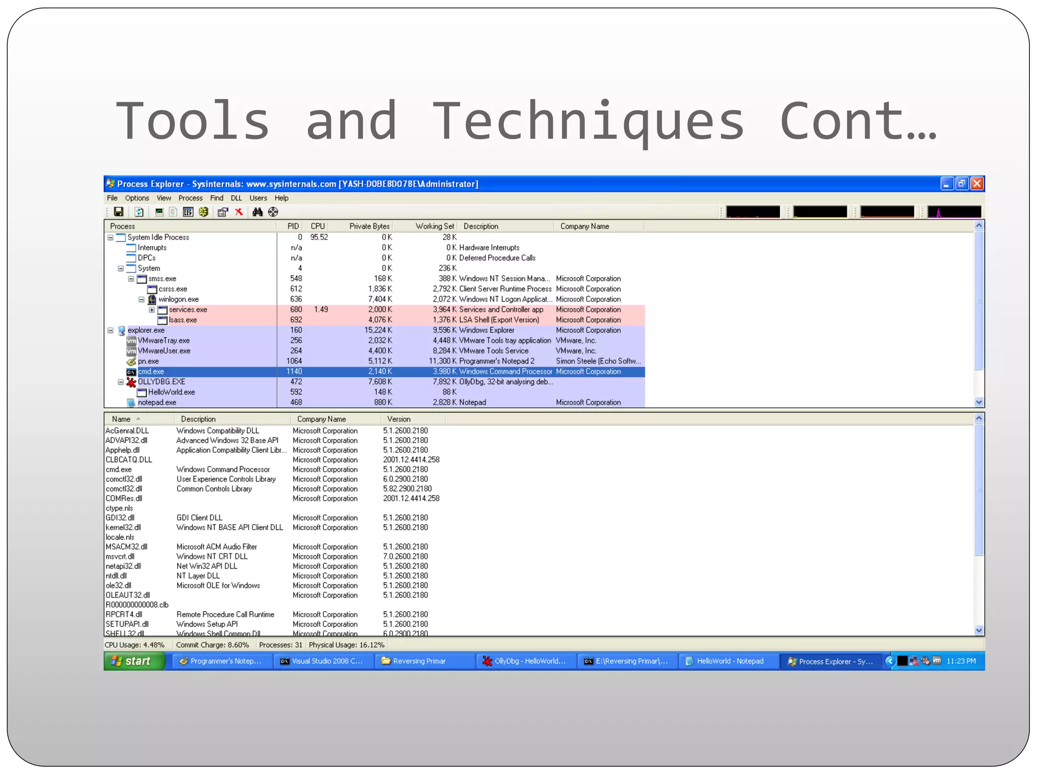Open the View menu
Image resolution: width=1037 pixels, height=777 pixels.
tap(164, 198)
